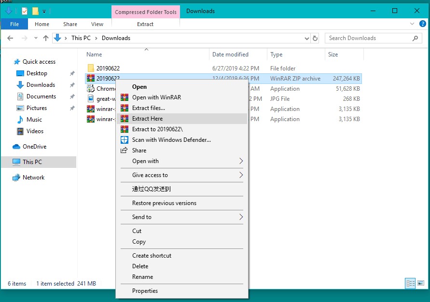The width and height of the screenshot is (430, 302).
Task: Click the Properties quick access toolbar icon
Action: tap(25, 11)
